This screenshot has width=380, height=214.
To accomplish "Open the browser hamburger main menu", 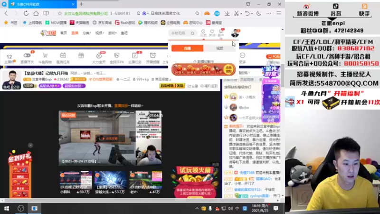I will [279, 13].
